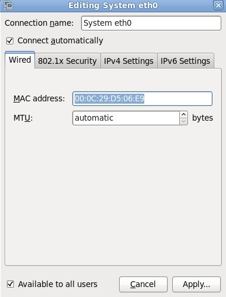Click the network window icon in title bar
Screen dimensions: 226x297
coord(8,5)
